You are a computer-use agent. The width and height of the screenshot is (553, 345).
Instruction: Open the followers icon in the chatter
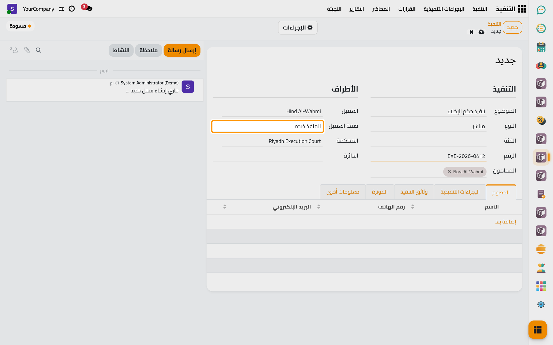tap(14, 50)
